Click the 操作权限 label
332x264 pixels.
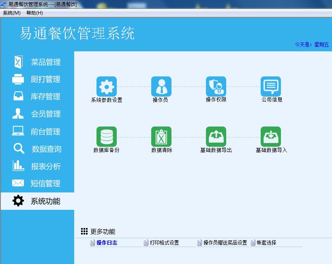[x=216, y=99]
